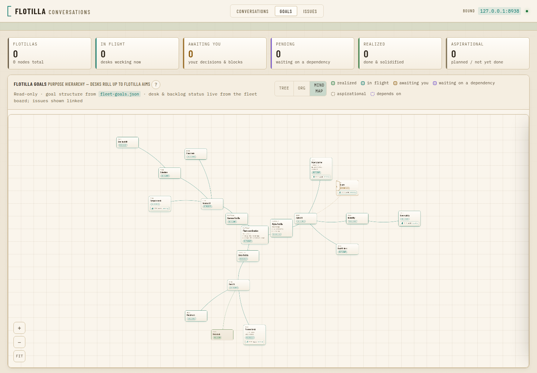This screenshot has width=537, height=373.
Task: Select the Reliability node
Action: point(357,219)
